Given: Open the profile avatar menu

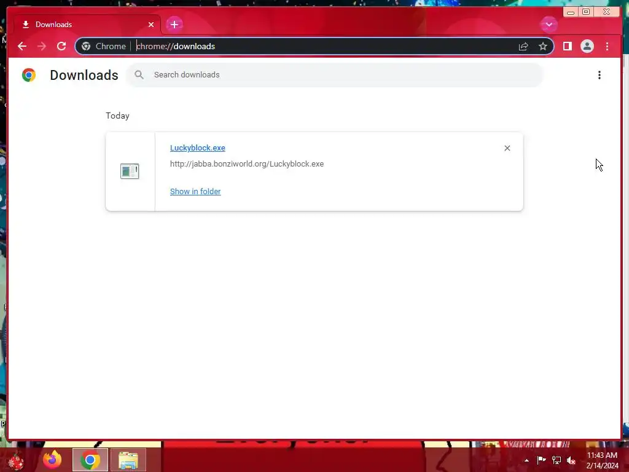Looking at the screenshot, I should point(587,46).
